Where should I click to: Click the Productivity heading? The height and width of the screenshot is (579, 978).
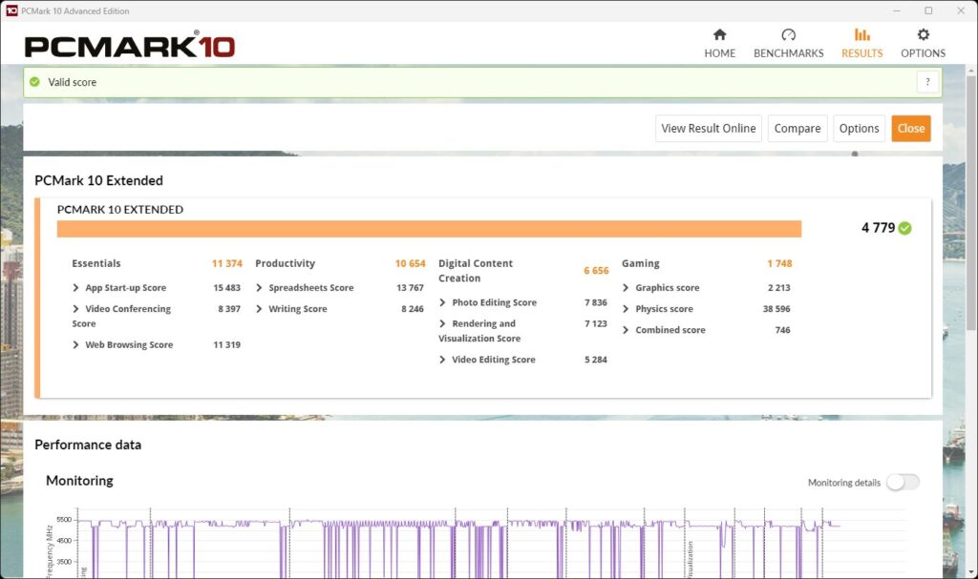(285, 263)
